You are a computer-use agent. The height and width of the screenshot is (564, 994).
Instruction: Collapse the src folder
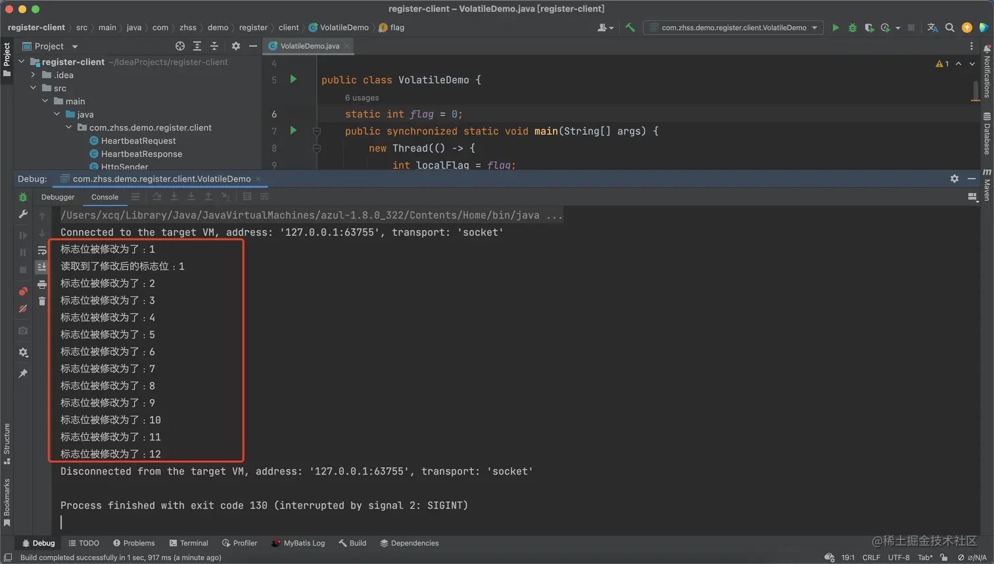tap(34, 88)
